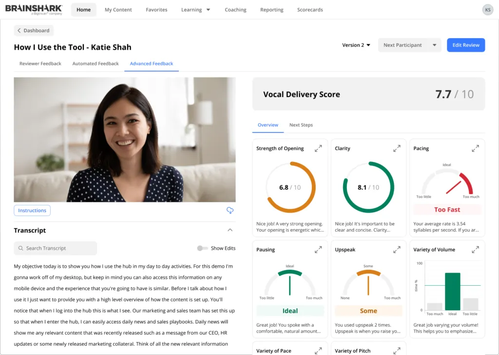
Task: Click 'Nice job! A very strong opening' text
Action: (289, 224)
